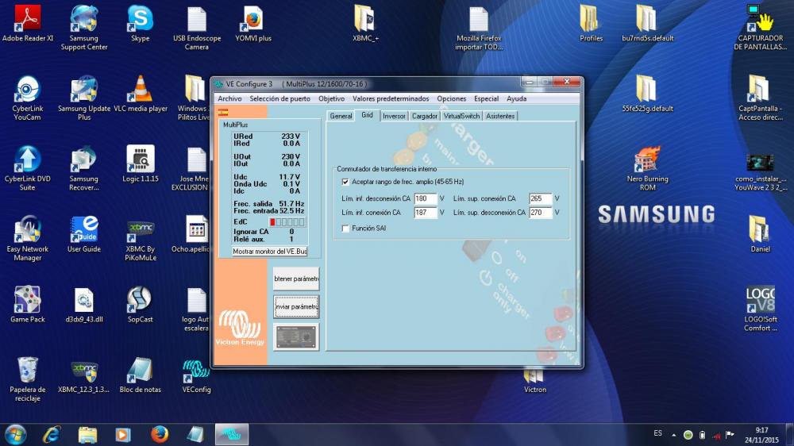
Task: Open Samsung Support Center icon
Action: [x=84, y=28]
